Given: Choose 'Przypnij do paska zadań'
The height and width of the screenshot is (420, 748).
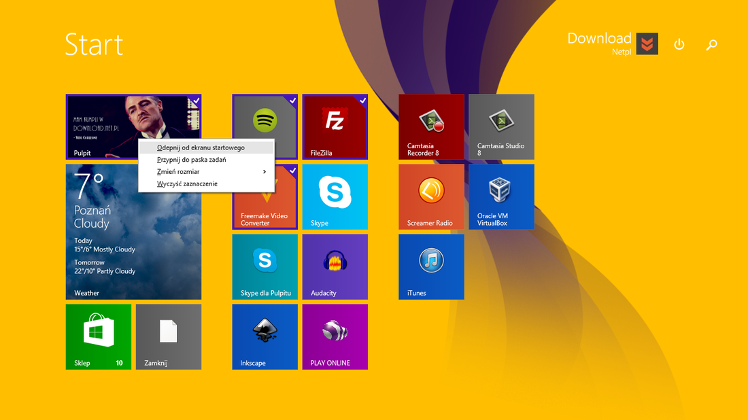Looking at the screenshot, I should [x=207, y=160].
